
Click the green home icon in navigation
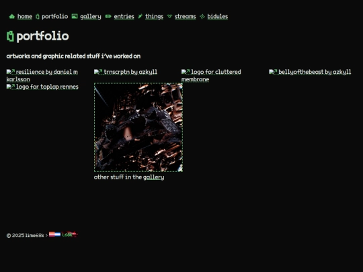pyautogui.click(x=12, y=16)
